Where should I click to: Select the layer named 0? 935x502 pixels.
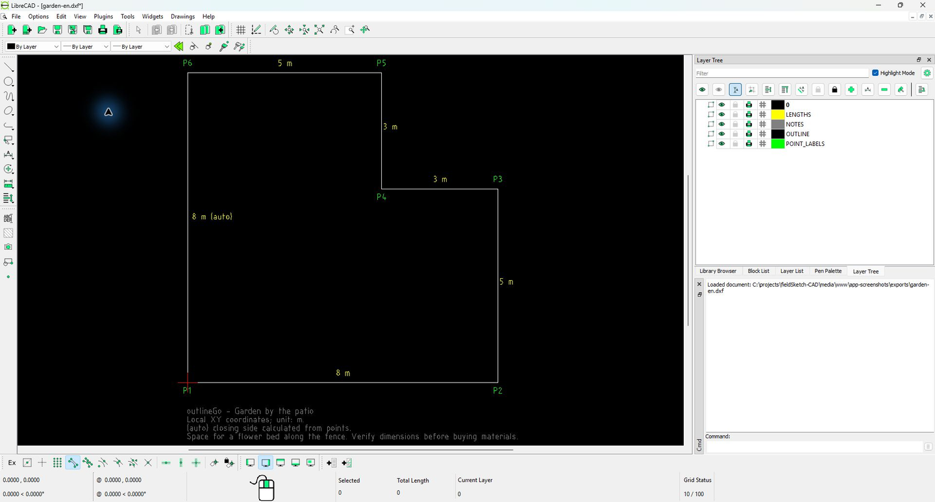click(x=788, y=105)
